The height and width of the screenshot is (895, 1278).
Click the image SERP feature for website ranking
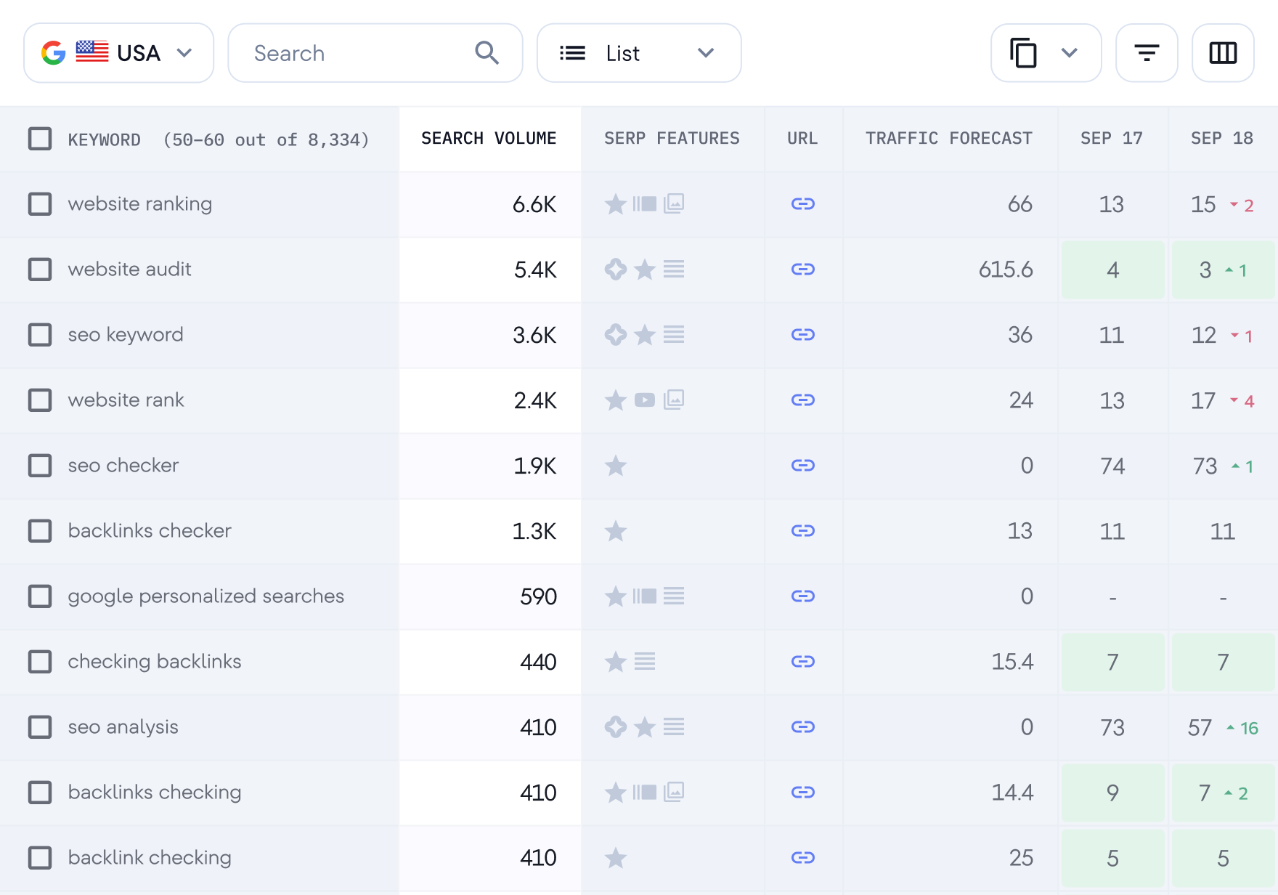click(x=674, y=203)
